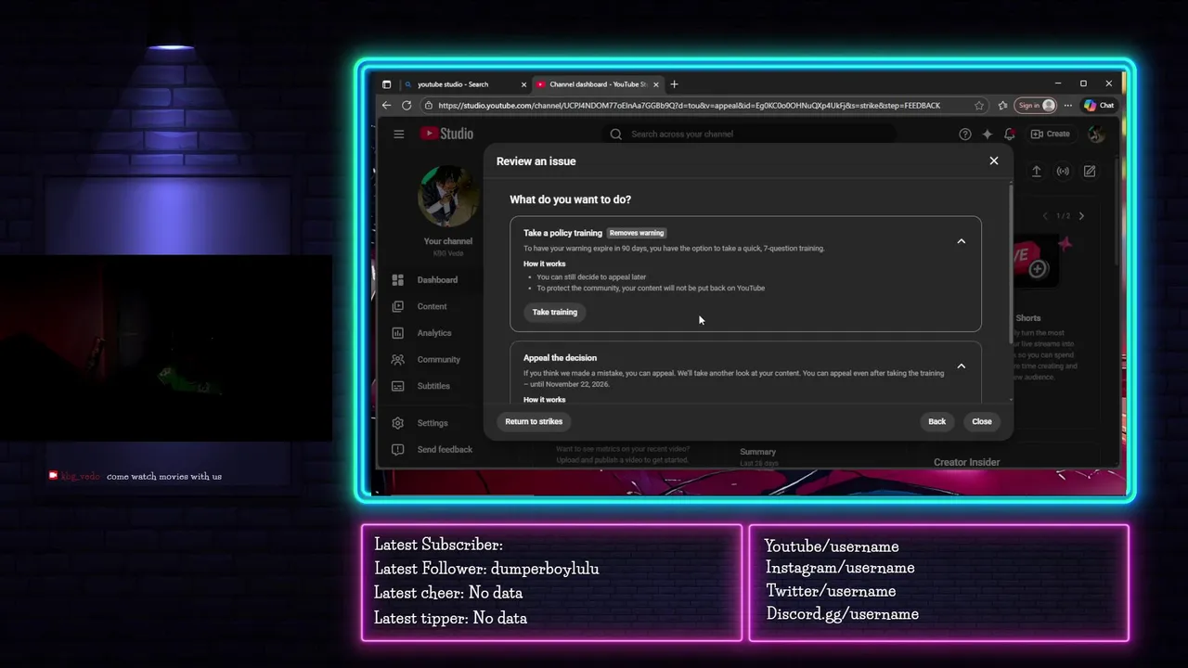
Task: Click the Creator Insider heading
Action: pos(966,462)
